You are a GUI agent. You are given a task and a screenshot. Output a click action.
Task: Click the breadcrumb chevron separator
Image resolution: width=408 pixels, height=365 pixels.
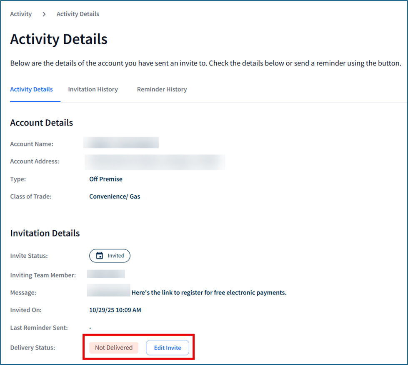coord(44,14)
